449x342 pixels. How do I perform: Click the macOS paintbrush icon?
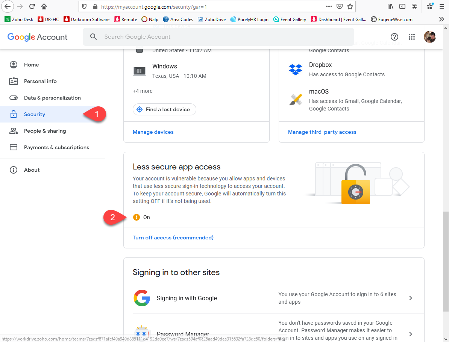click(296, 99)
